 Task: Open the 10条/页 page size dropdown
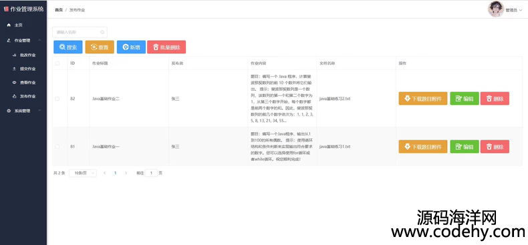83,173
